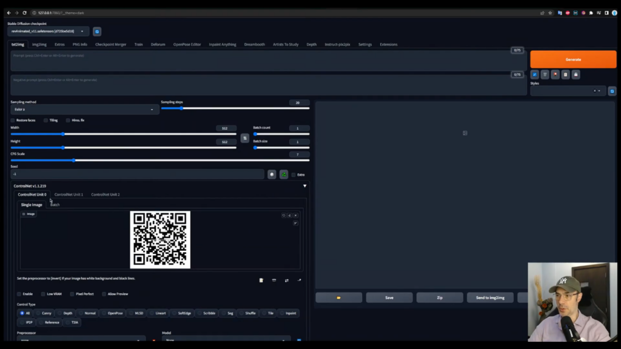The image size is (621, 349).
Task: Open the ControlNet Unit 1 tab
Action: [69, 194]
